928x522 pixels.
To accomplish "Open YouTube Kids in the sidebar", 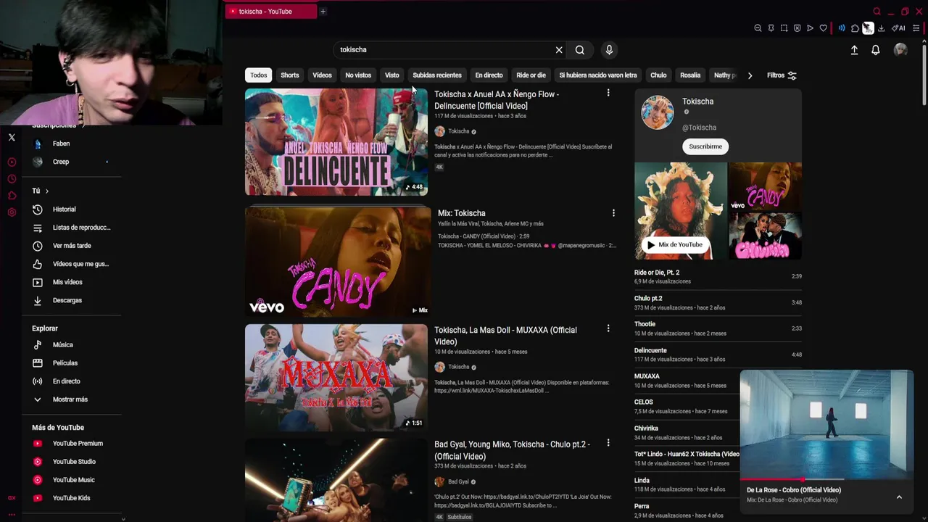I will click(72, 498).
